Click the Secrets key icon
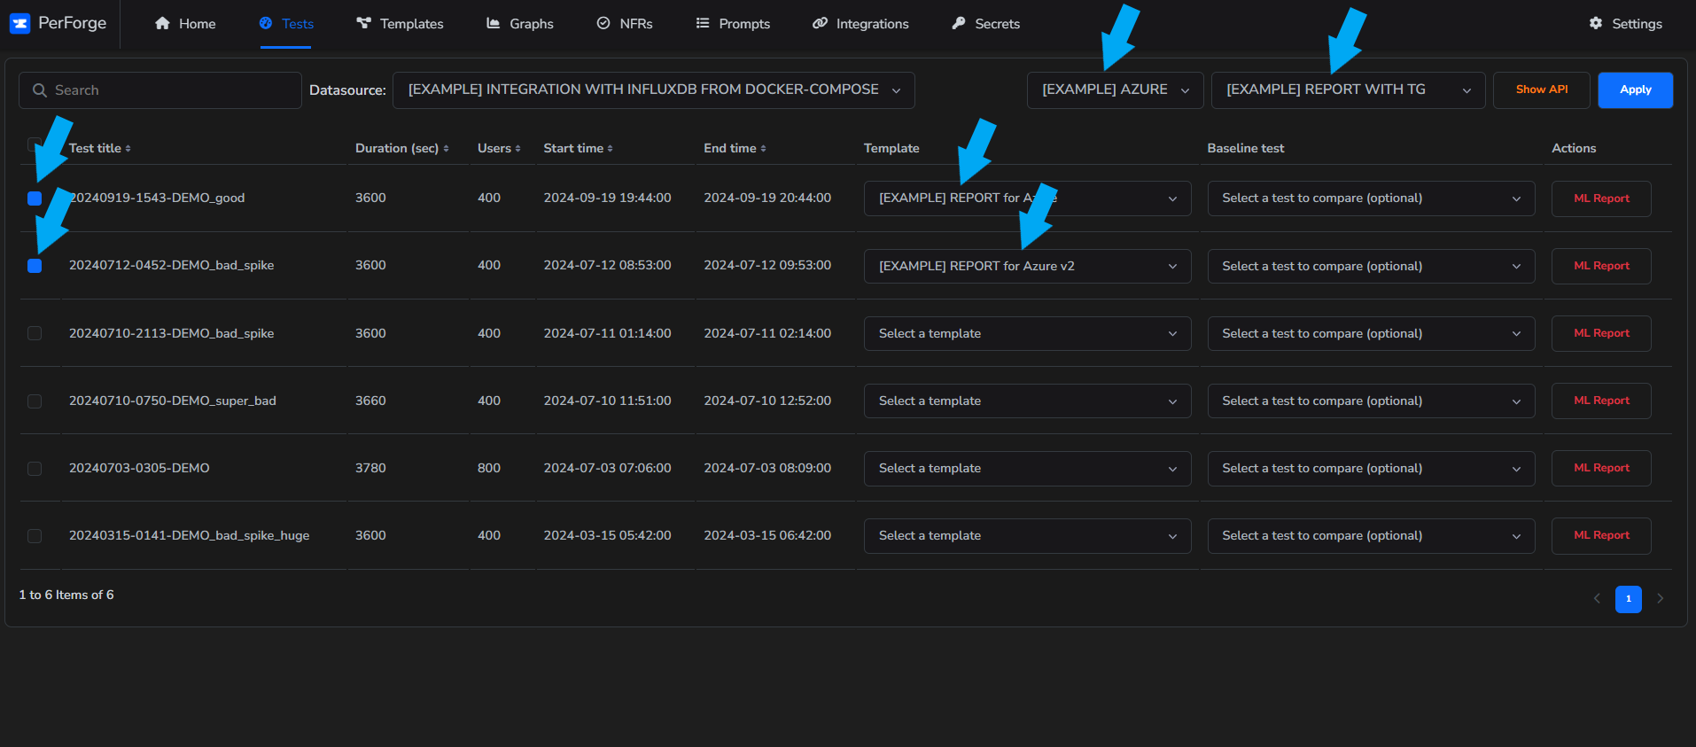The width and height of the screenshot is (1696, 747). coord(959,23)
